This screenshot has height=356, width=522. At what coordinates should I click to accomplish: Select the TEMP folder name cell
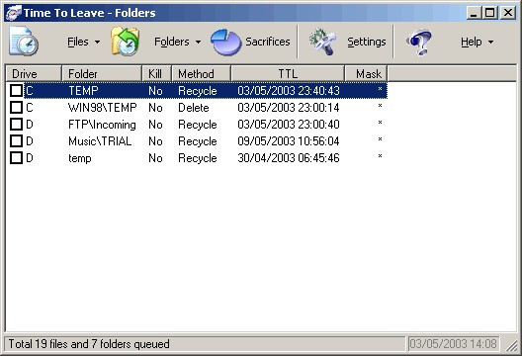coord(83,91)
